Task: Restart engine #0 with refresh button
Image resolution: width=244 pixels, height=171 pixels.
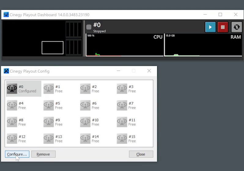Action: [237, 27]
